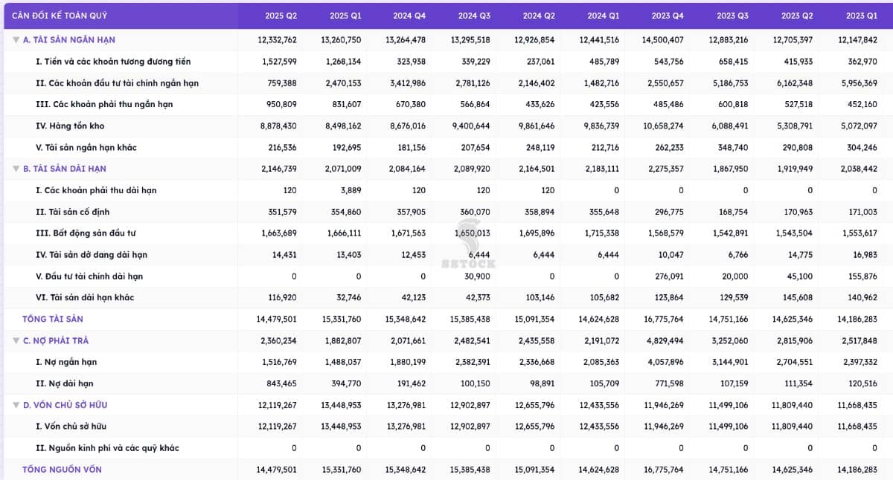
Task: Click the 2025 Q2 Hàng tồn kho value
Action: click(278, 126)
